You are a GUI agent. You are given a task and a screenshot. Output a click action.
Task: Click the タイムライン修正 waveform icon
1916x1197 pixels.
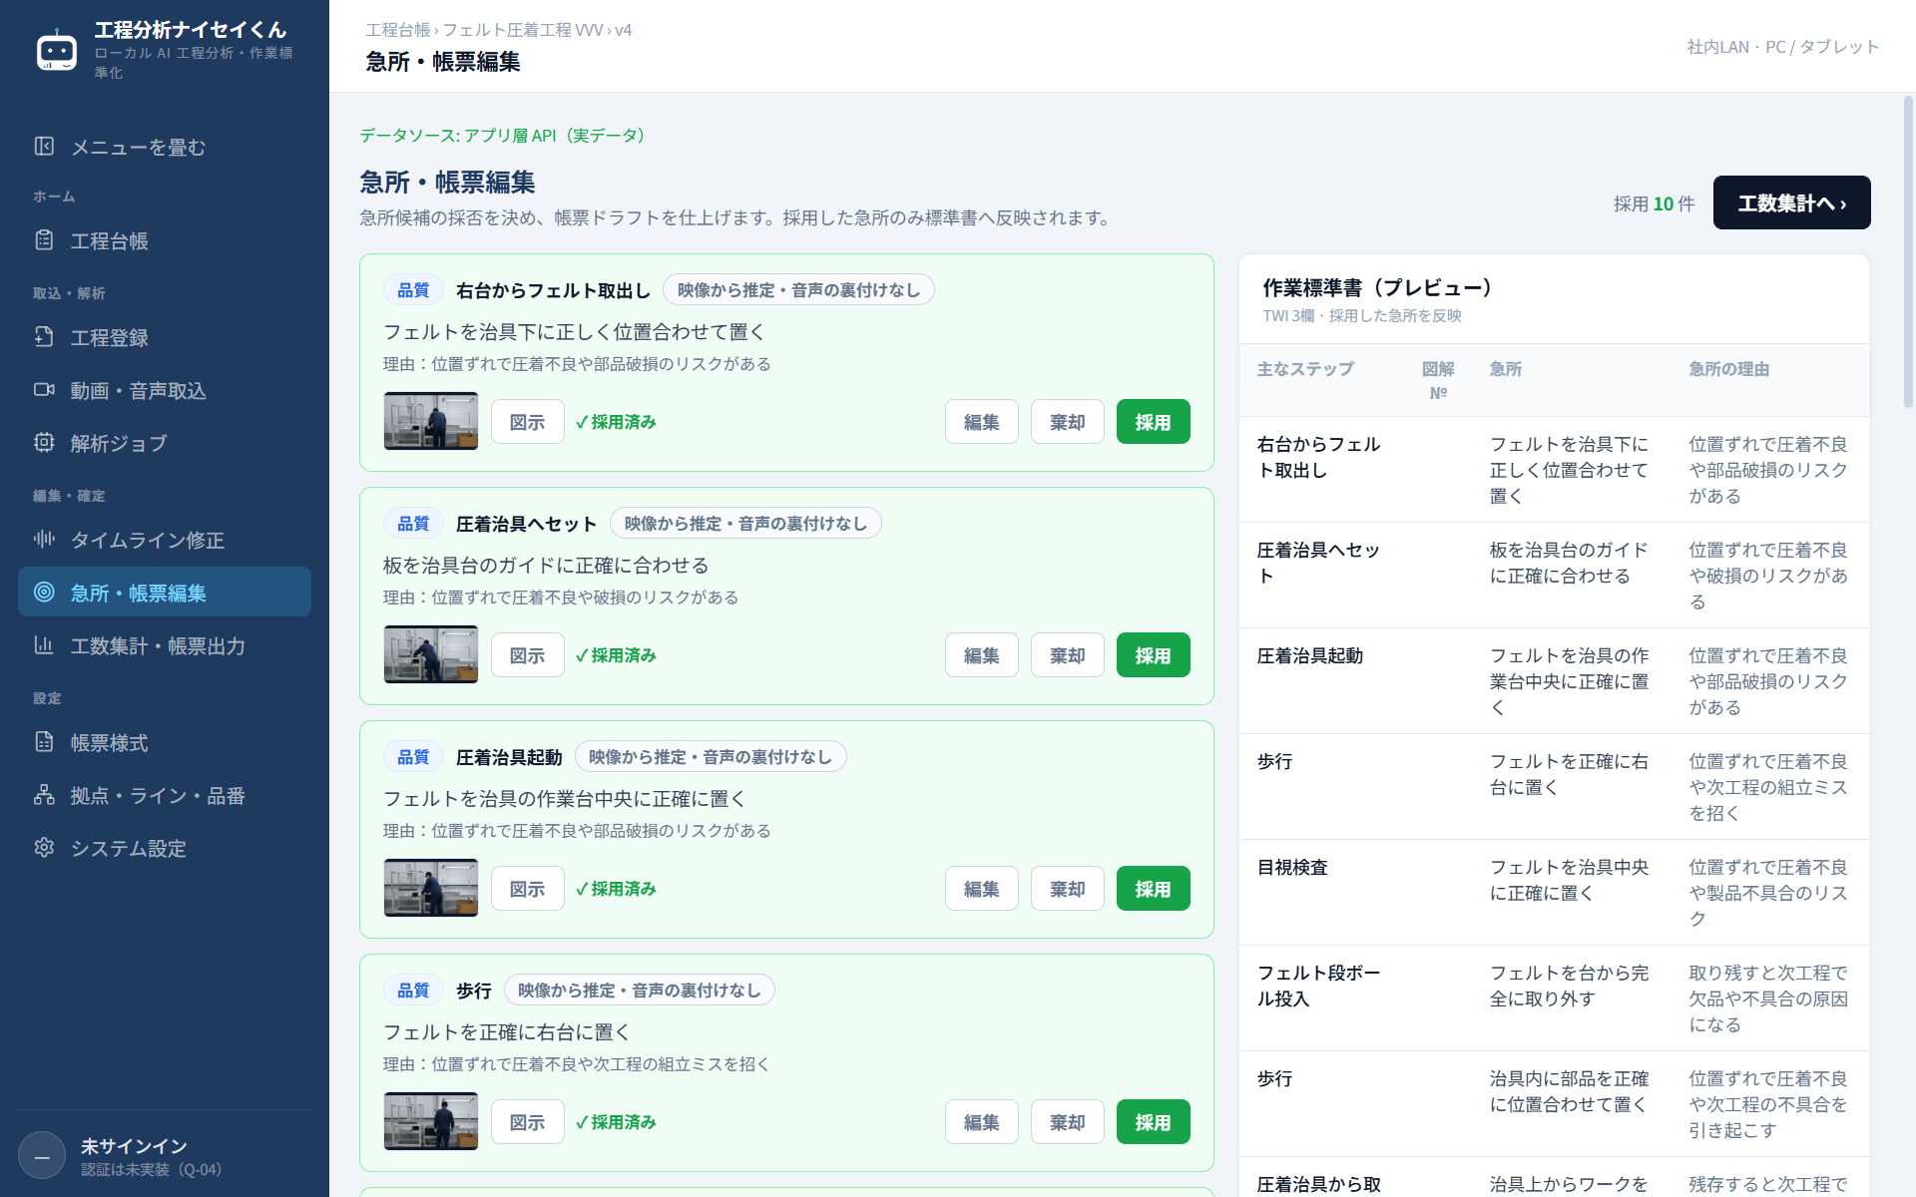coord(44,540)
